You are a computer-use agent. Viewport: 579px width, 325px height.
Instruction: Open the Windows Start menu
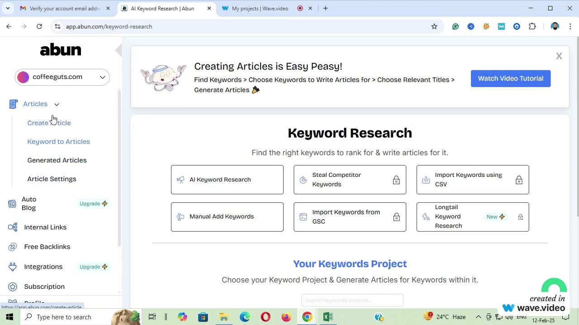[x=9, y=317]
